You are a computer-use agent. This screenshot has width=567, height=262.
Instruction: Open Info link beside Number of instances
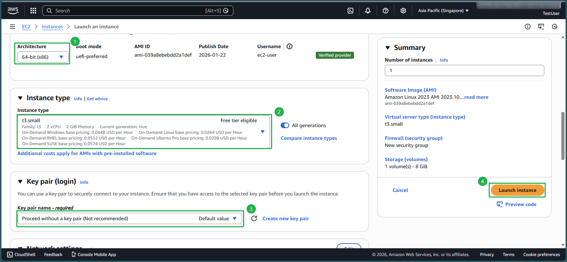[x=444, y=60]
